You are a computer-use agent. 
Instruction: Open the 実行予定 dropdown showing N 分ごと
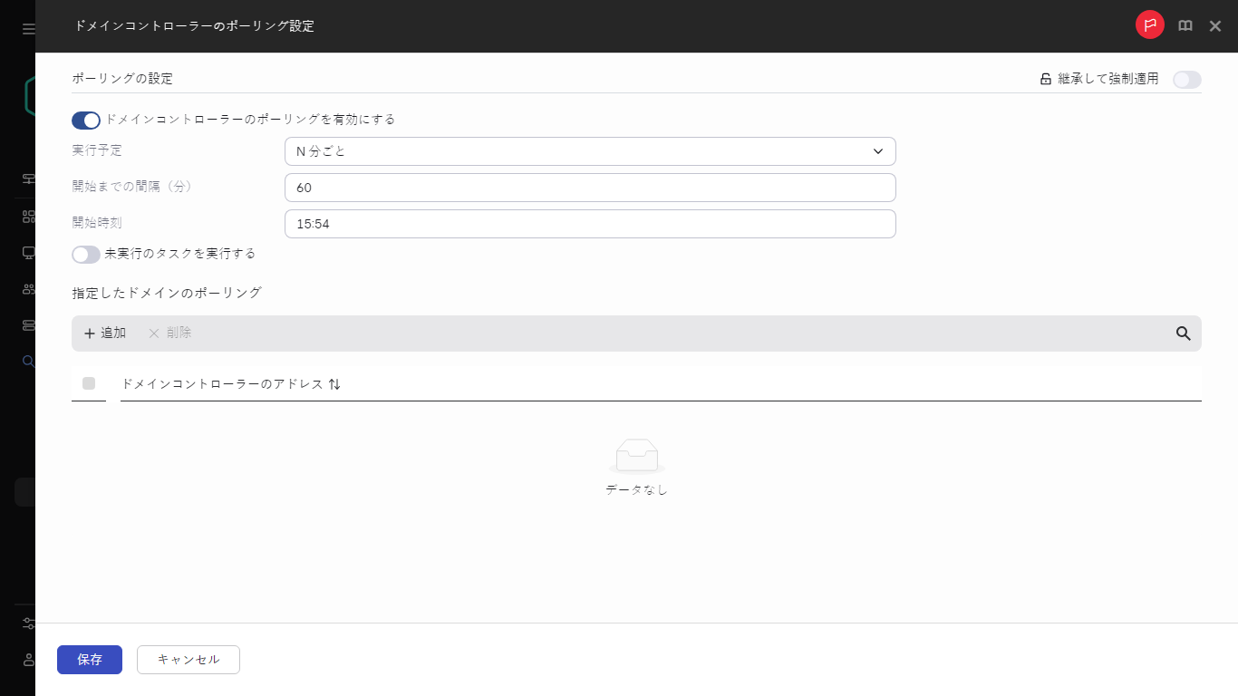click(590, 151)
